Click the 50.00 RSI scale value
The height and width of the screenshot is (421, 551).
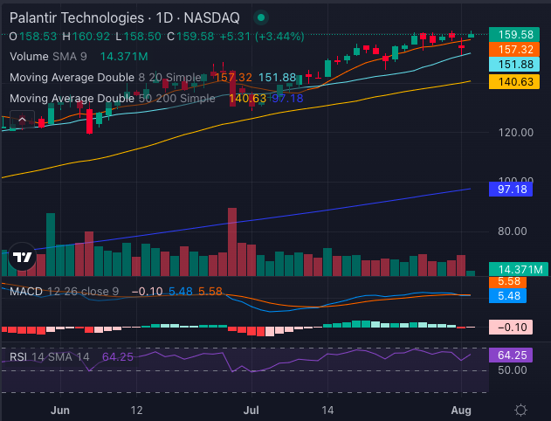click(513, 370)
